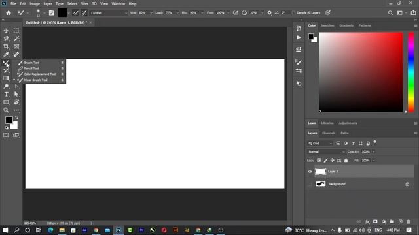Swap foreground and background colors
This screenshot has width=419, height=235.
click(x=16, y=117)
